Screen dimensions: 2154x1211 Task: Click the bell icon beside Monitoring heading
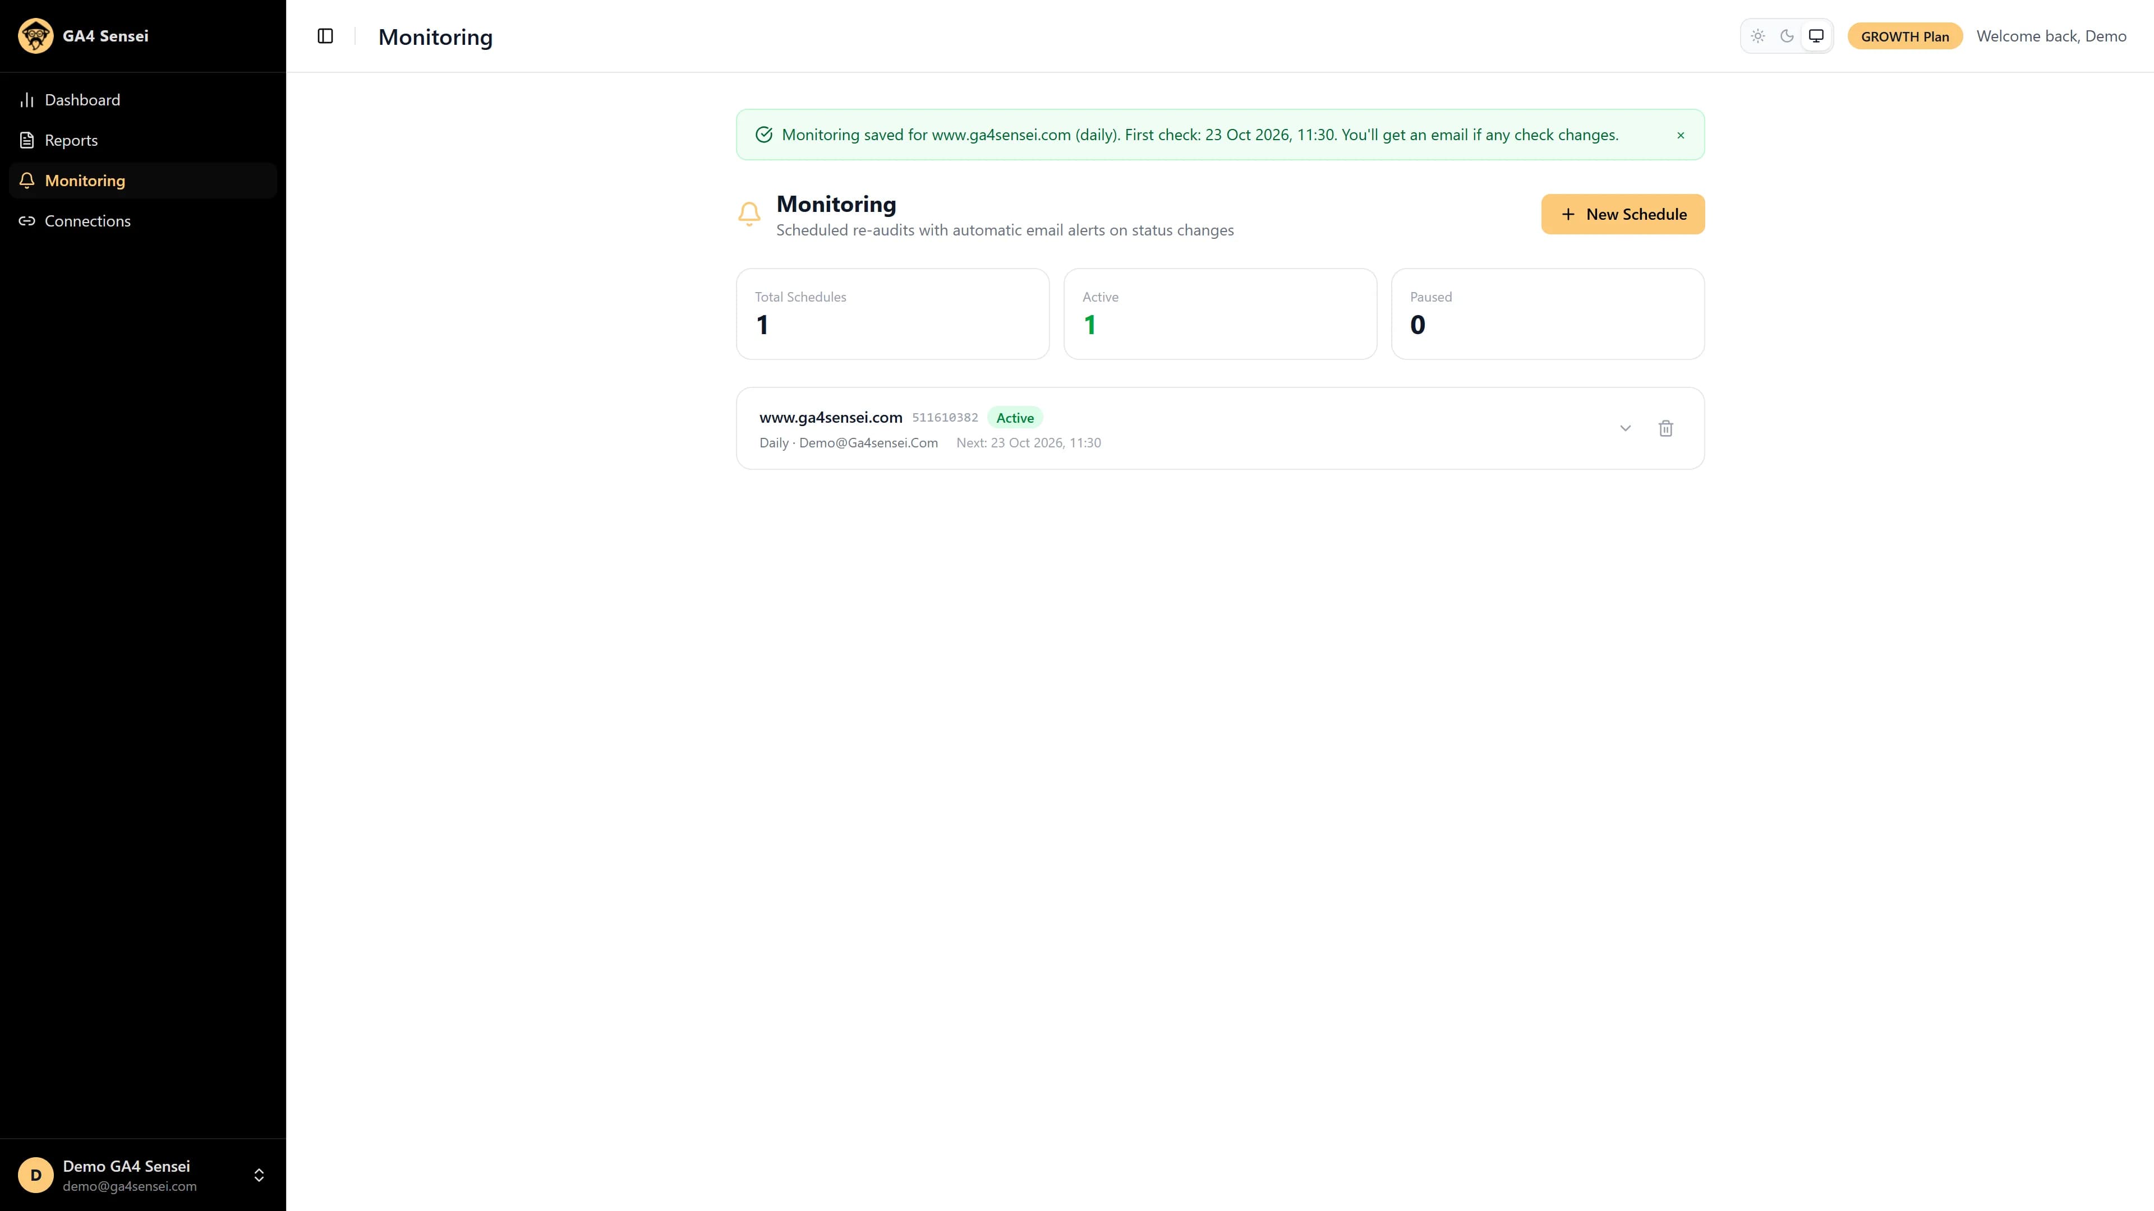click(749, 215)
